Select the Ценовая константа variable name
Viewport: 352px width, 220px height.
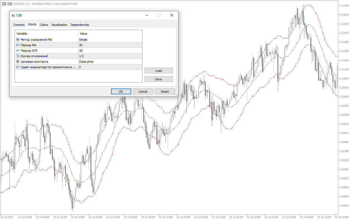[x=34, y=62]
